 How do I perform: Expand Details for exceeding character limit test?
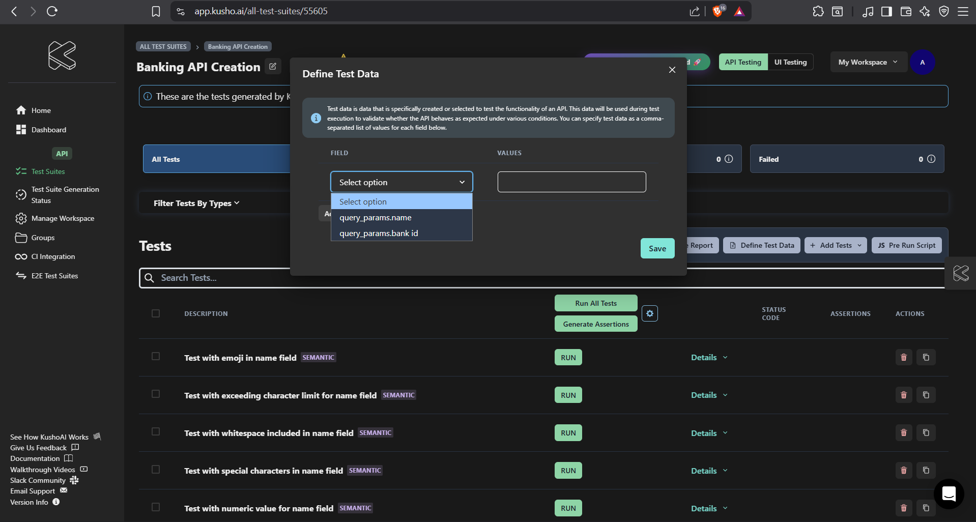[x=709, y=395]
